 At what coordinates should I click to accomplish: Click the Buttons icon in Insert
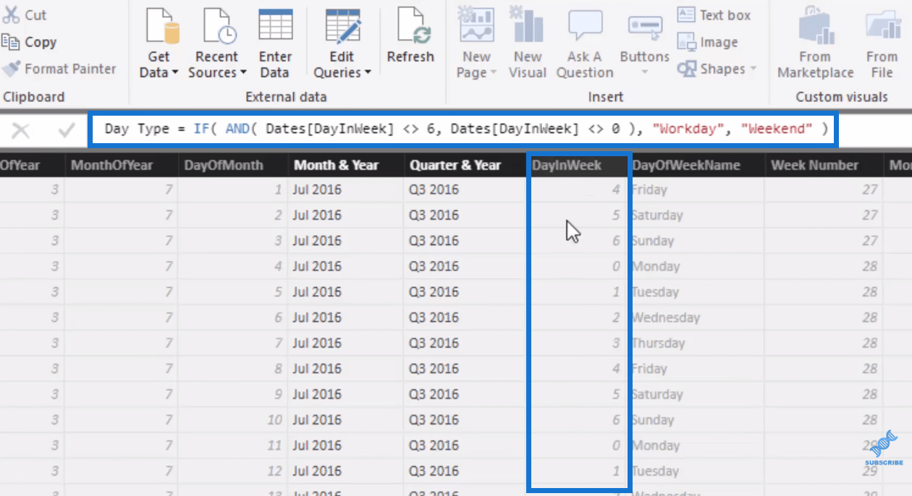[645, 27]
